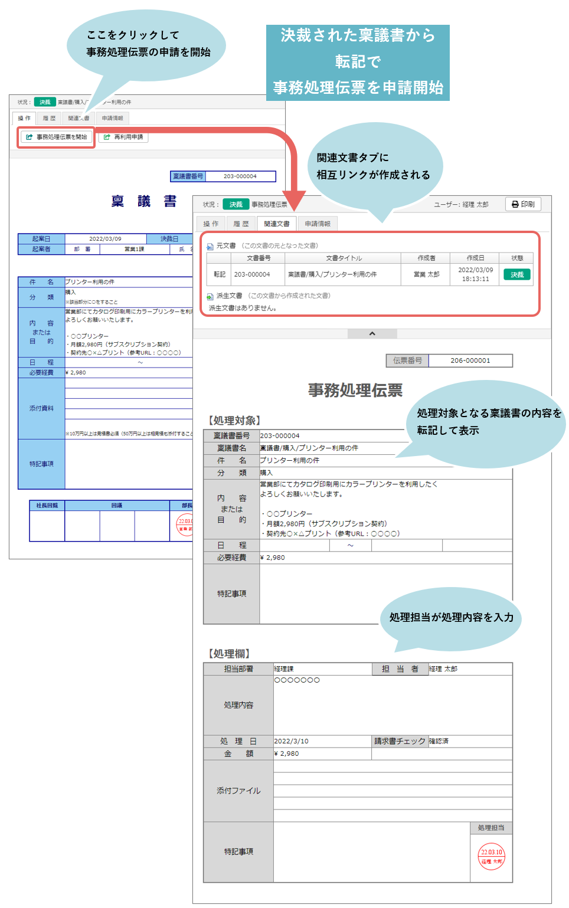Click the green 決裁 badge in the 状態 column
Viewport: 569px width, 908px height.
pos(517,275)
